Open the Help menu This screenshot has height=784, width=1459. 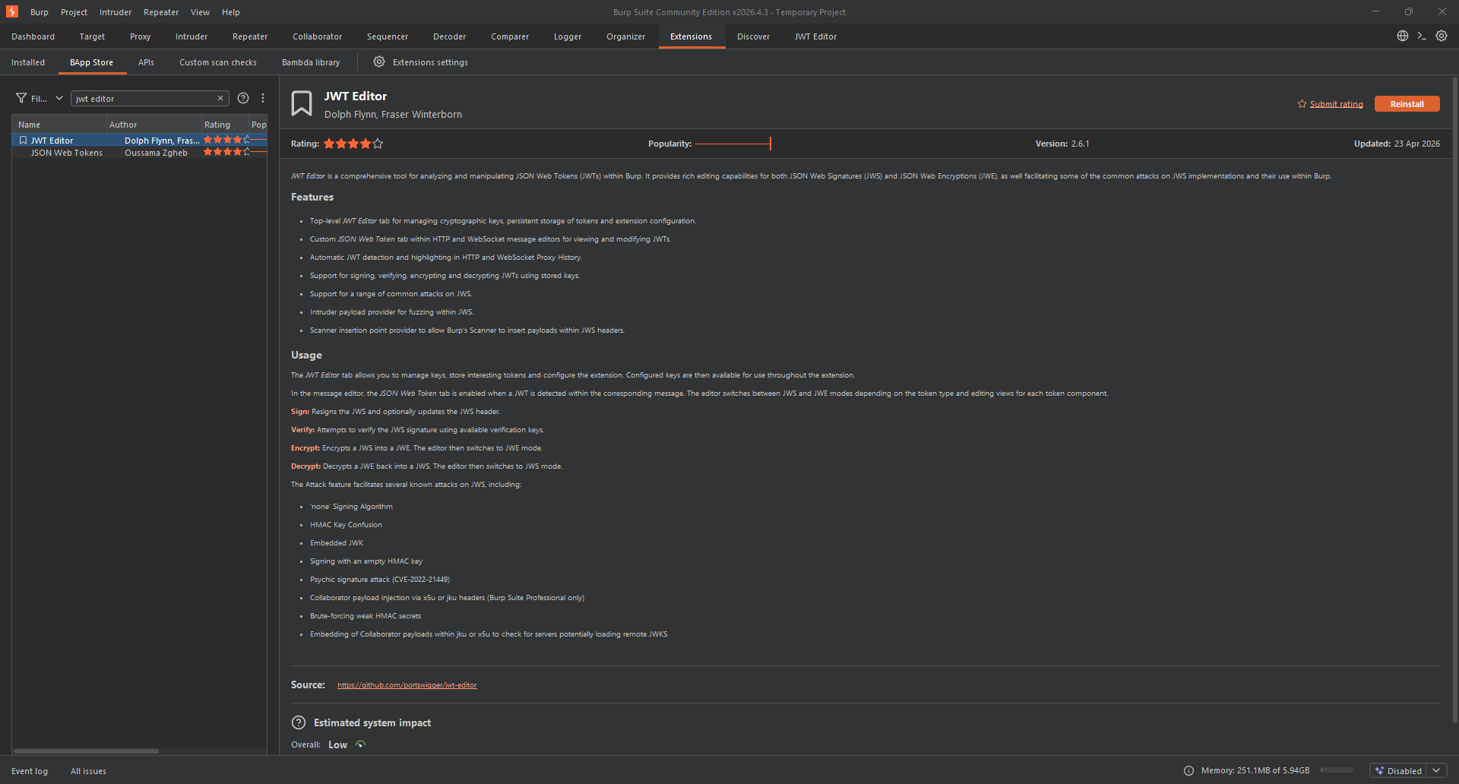click(231, 12)
